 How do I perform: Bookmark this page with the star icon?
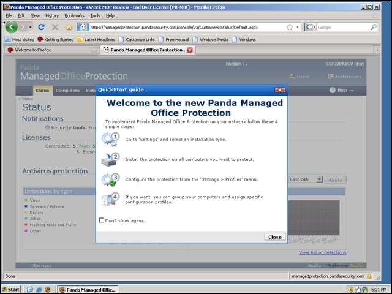point(290,27)
